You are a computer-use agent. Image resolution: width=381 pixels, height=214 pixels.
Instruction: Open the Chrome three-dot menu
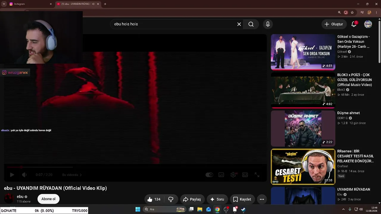376,12
